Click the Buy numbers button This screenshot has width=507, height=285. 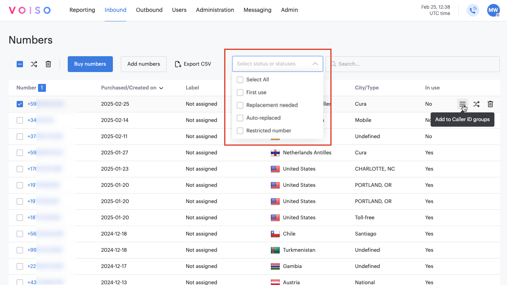(x=90, y=64)
